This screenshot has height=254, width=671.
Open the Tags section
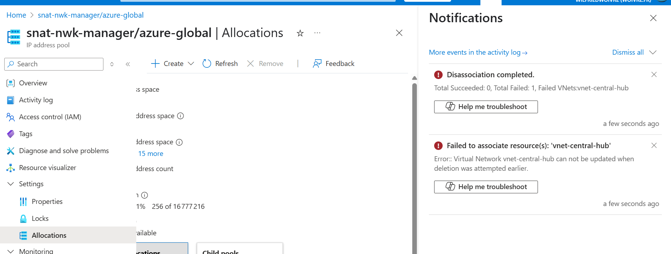pyautogui.click(x=25, y=134)
